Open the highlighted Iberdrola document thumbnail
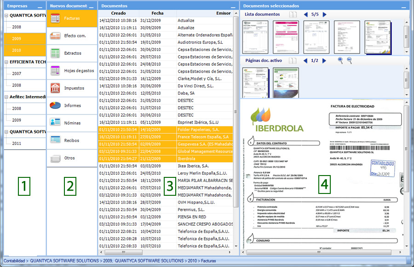This screenshot has height=267, width=414. [x=378, y=37]
